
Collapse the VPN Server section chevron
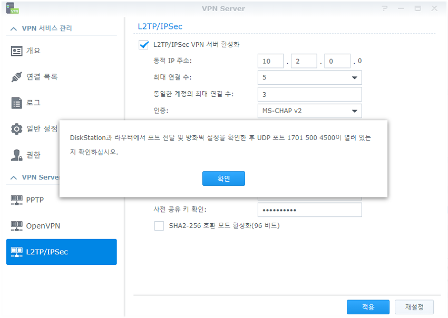point(13,177)
